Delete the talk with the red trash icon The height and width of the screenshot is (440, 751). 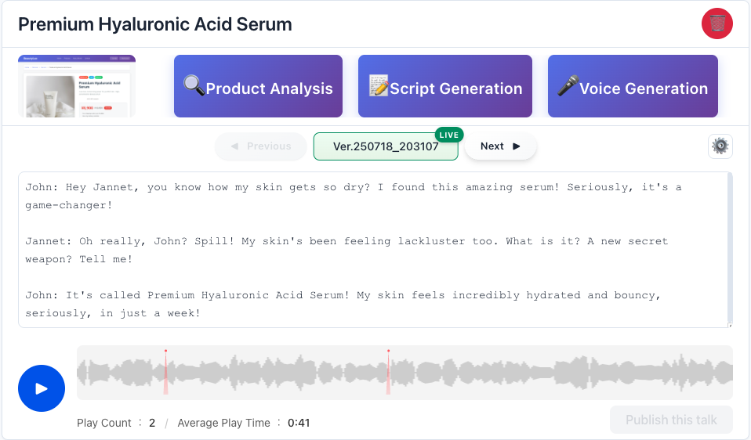(717, 23)
